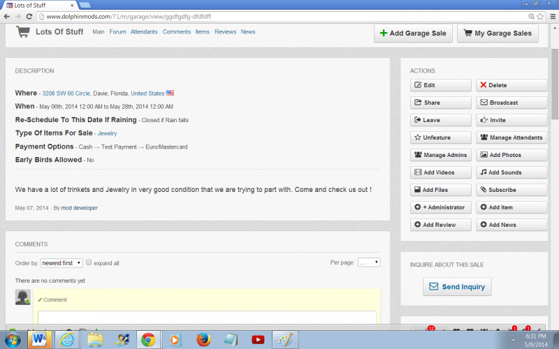The width and height of the screenshot is (559, 349).
Task: Launch Firefox from the Windows taskbar
Action: 203,340
